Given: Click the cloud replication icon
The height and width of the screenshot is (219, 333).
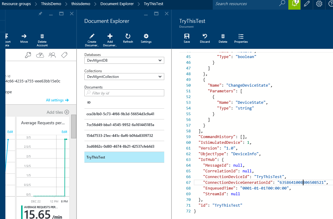Looking at the screenshot, I should [x=40, y=55].
